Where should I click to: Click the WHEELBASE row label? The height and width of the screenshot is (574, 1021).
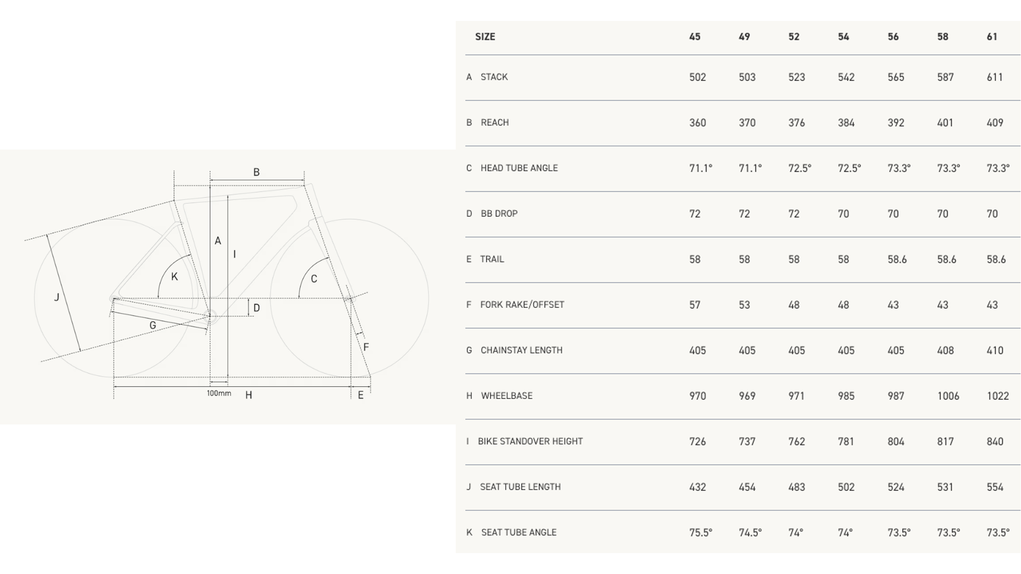506,396
